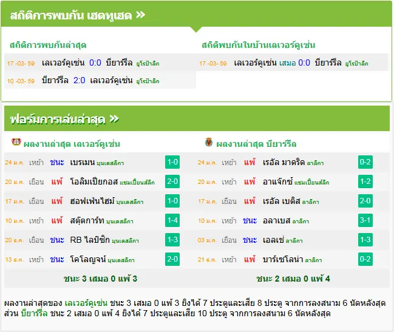Image resolution: width=394 pixels, height=332 pixels.
Task: Click the 1-3 score badge for เอลเช่
Action: point(365,240)
